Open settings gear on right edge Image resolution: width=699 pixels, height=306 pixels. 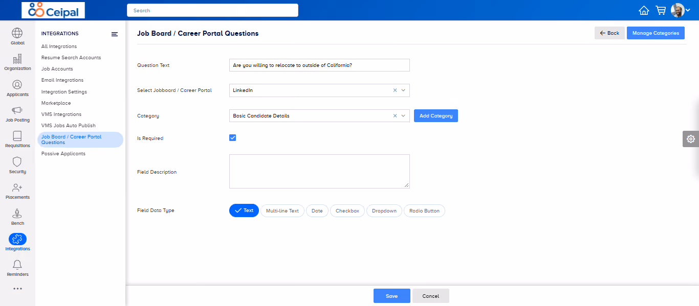tap(691, 139)
